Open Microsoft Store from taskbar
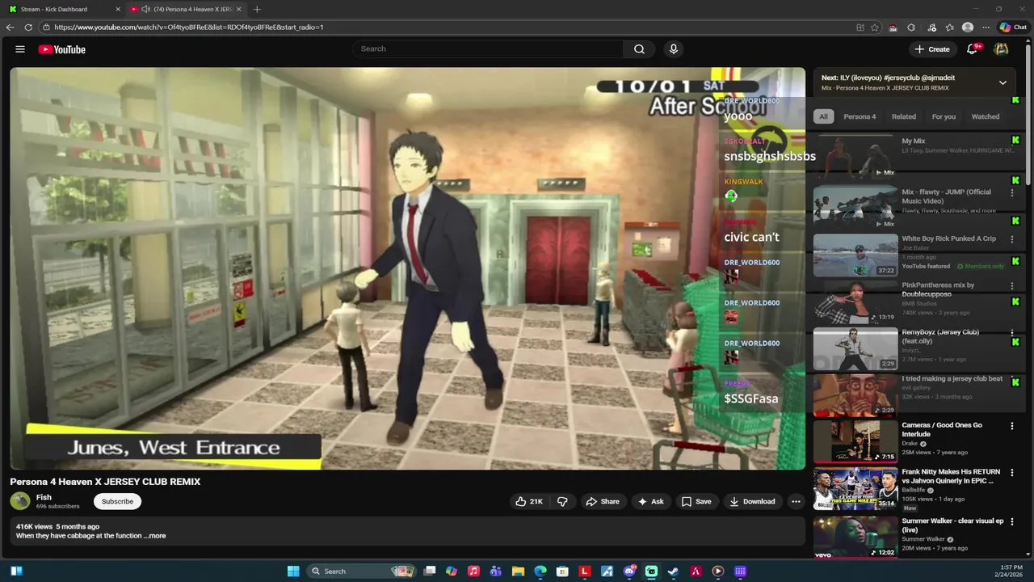The width and height of the screenshot is (1034, 582). [562, 571]
